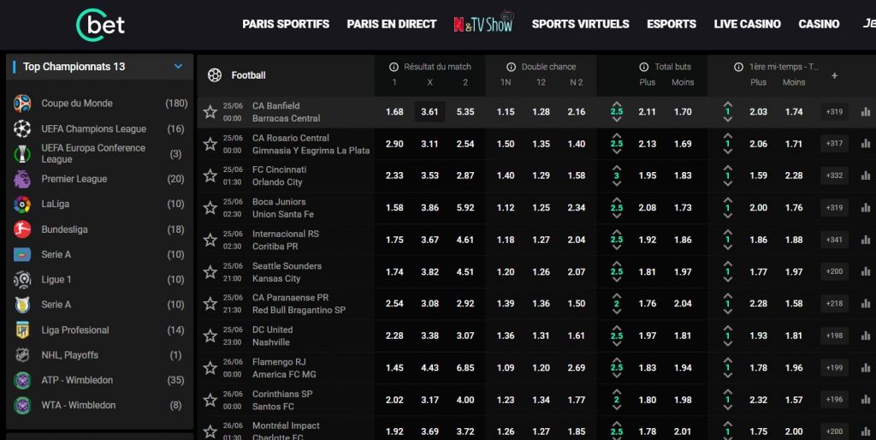This screenshot has height=440, width=876.
Task: Open the Live Casino menu
Action: click(x=747, y=24)
